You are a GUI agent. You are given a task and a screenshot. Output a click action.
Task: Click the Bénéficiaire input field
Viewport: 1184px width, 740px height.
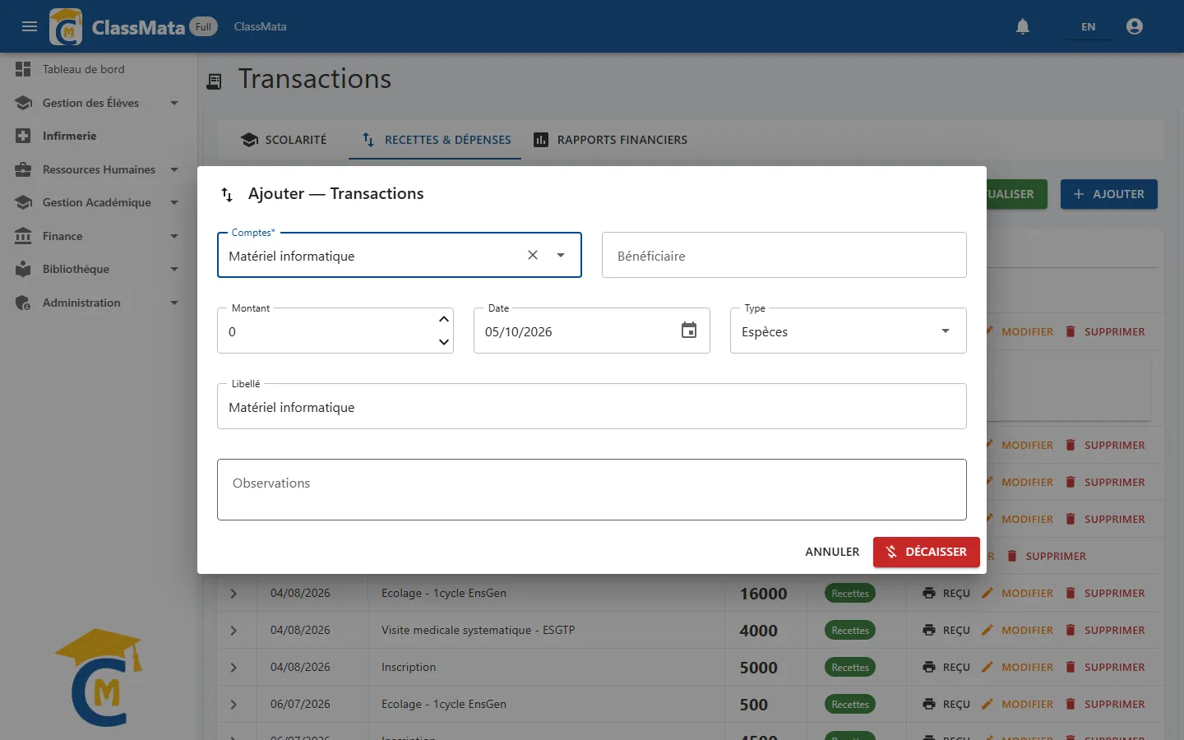click(784, 255)
